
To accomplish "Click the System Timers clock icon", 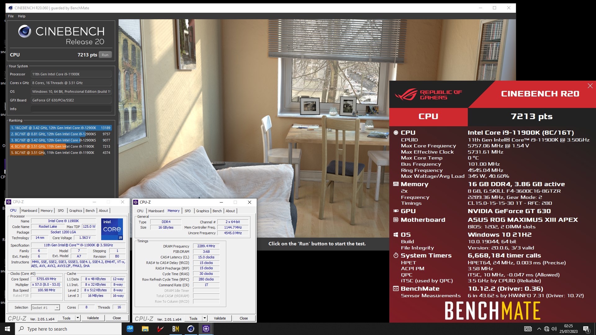I will [x=396, y=256].
